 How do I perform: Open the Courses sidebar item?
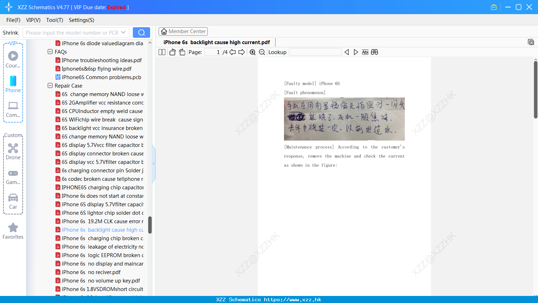click(x=13, y=59)
